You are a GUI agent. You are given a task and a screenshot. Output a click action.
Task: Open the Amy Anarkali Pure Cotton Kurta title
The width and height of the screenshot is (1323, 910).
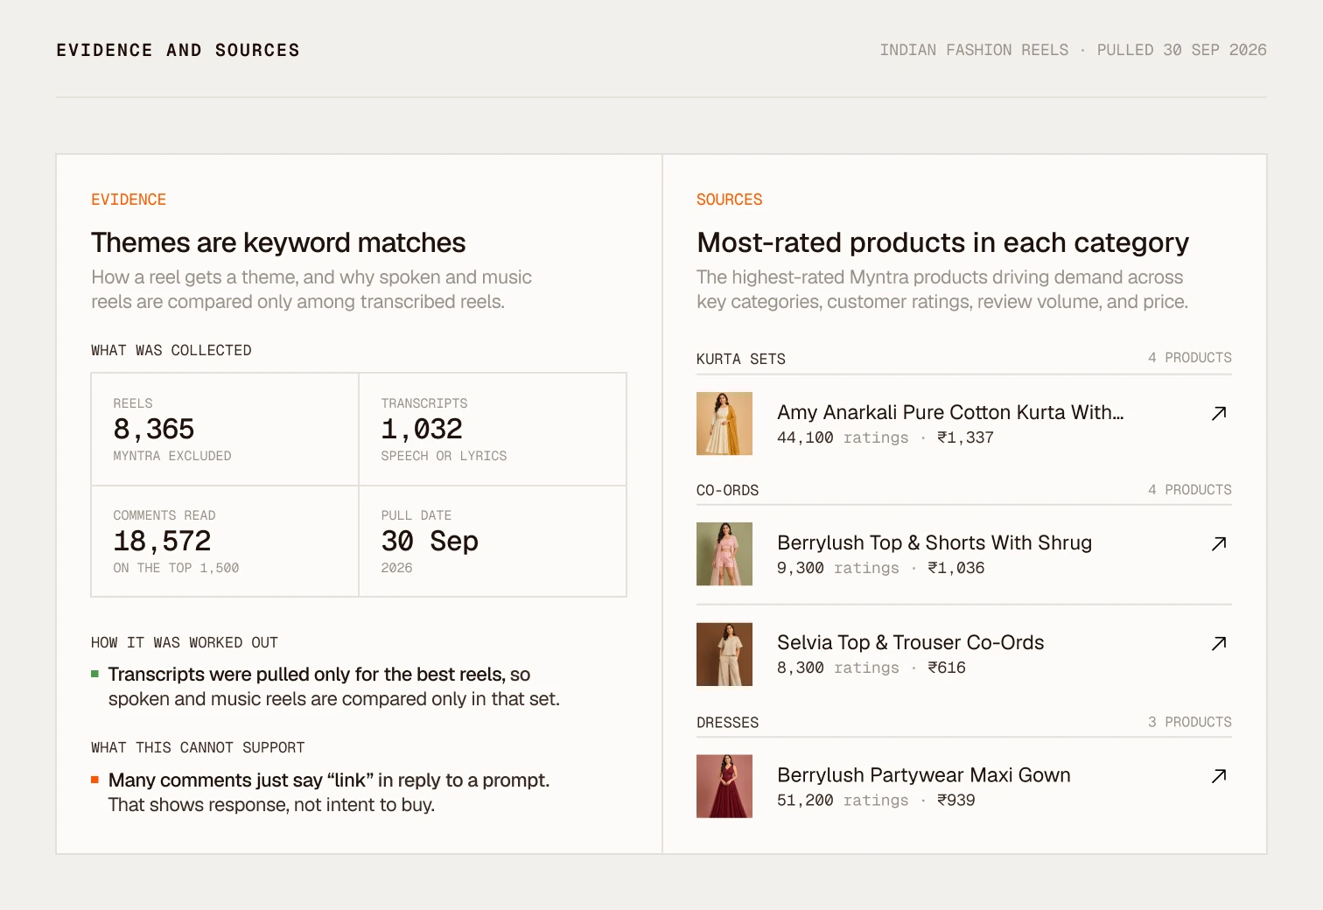coord(950,412)
